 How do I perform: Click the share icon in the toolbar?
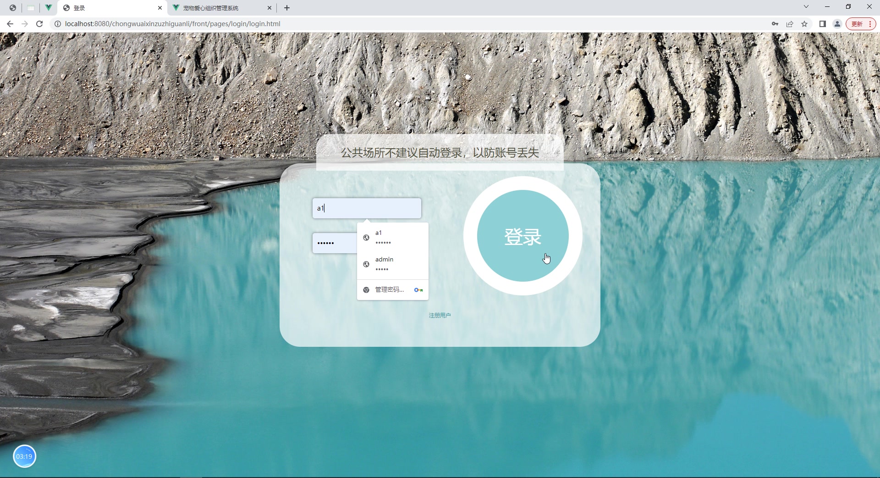pos(790,23)
